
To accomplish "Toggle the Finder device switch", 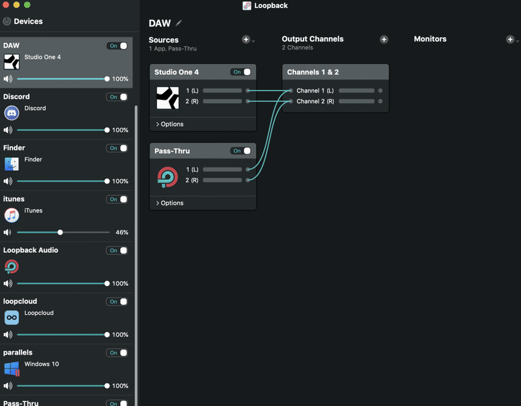I will (117, 149).
